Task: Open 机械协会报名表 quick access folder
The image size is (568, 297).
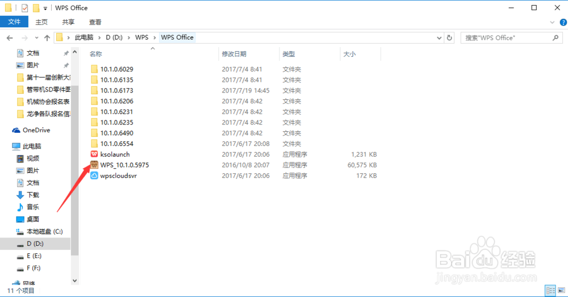Action: [44, 102]
